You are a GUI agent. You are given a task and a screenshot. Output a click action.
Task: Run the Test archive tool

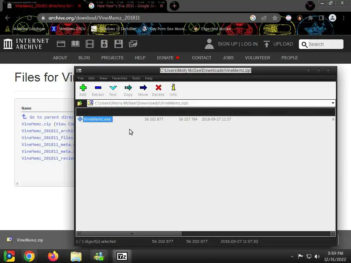pos(113,90)
